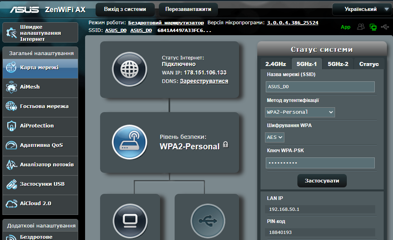The image size is (393, 240).
Task: Click the WPA2-Personal security level text
Action: (x=190, y=147)
